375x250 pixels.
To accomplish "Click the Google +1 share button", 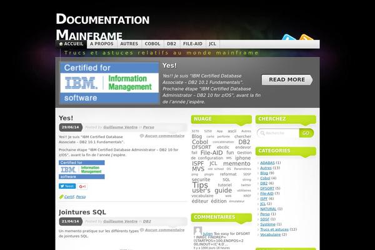I will (x=82, y=186).
